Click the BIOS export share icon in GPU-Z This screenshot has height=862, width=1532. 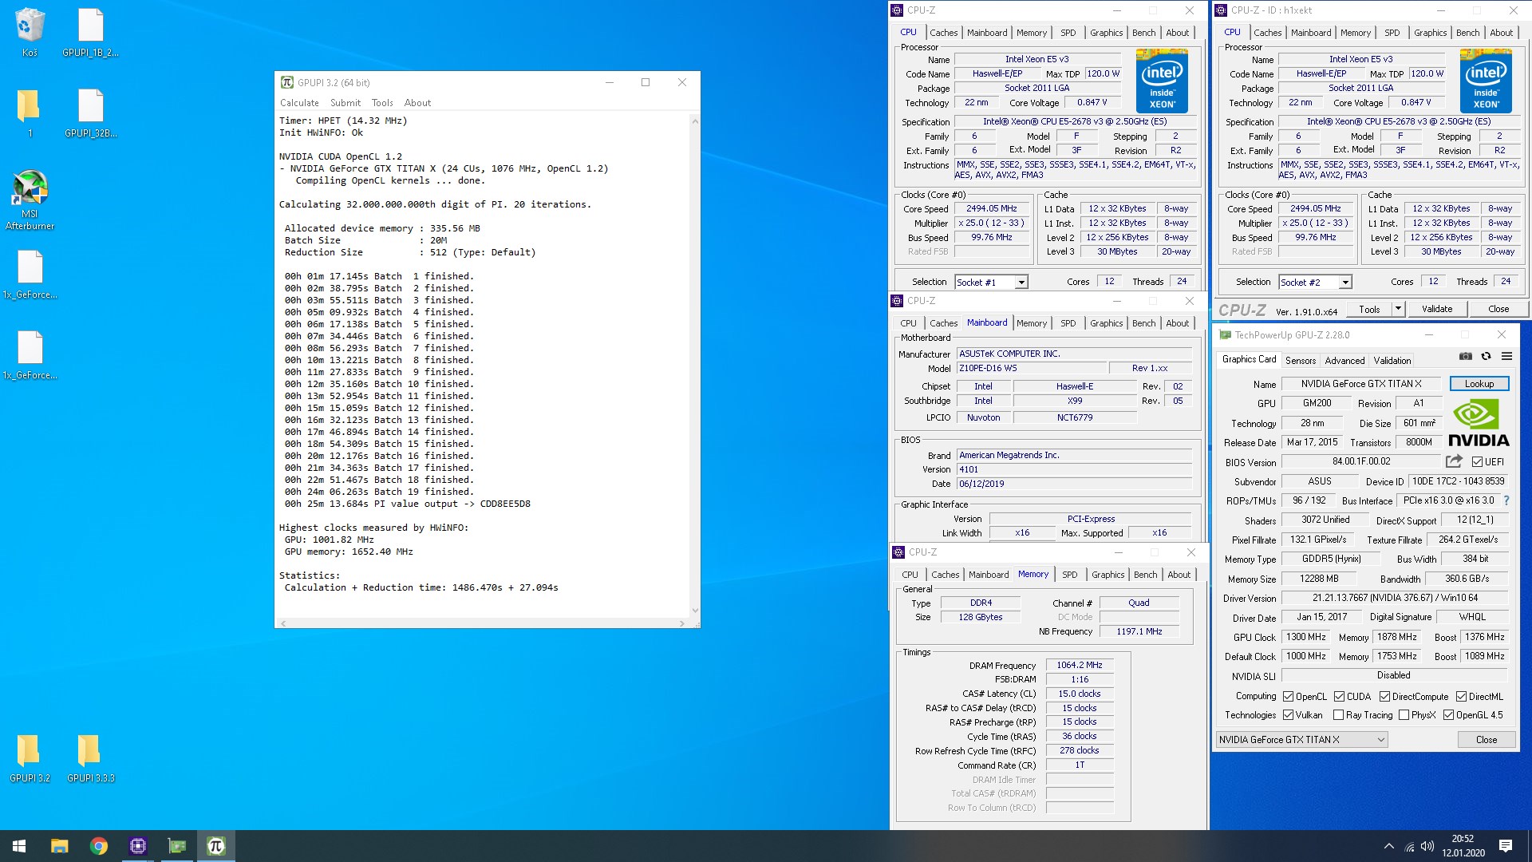(x=1454, y=461)
